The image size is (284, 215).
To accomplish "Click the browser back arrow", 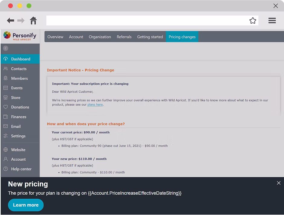I will tap(11, 21).
